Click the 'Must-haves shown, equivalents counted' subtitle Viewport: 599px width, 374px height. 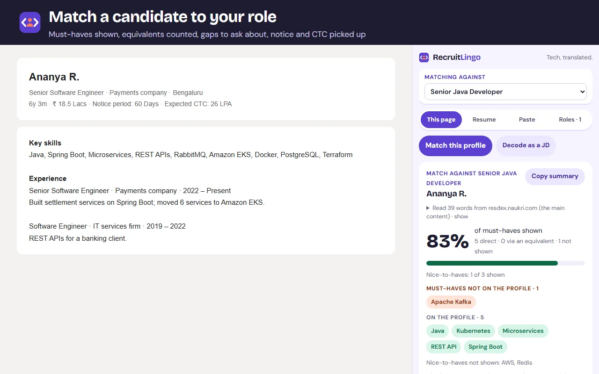tap(207, 34)
